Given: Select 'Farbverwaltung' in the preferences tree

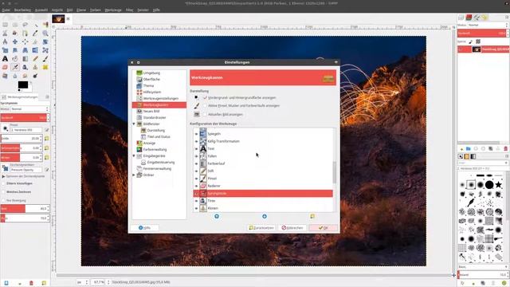Looking at the screenshot, I should click(155, 149).
